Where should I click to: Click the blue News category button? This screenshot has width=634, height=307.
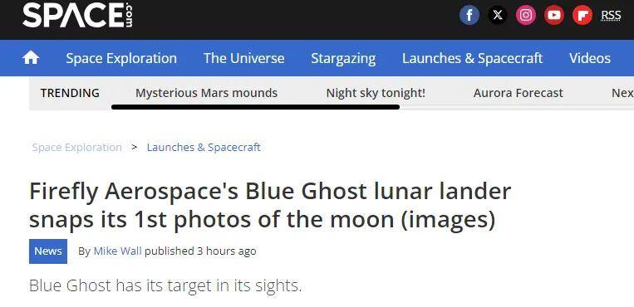point(48,251)
